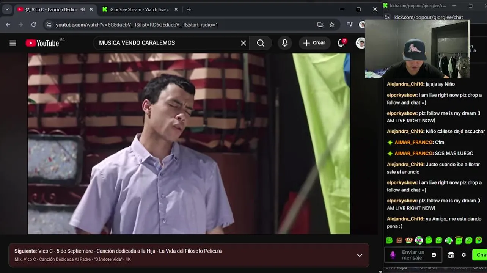487x273 pixels.
Task: Close the GiorGiee Stream tab
Action: pos(176,9)
